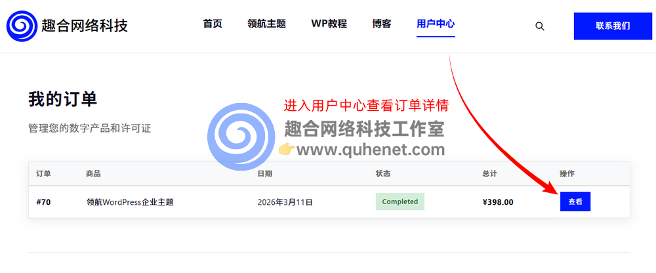Go to the 首页 menu item

point(213,24)
